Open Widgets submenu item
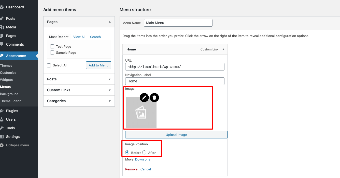Image resolution: width=340 pixels, height=178 pixels. pos(6,80)
